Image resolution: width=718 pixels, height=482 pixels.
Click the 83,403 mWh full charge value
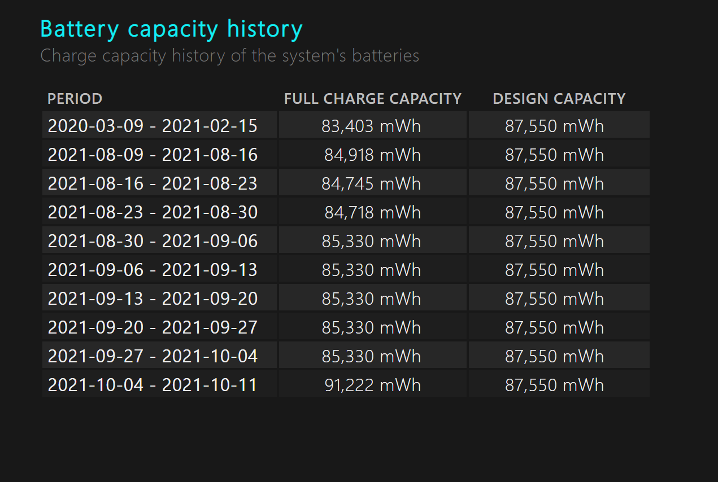[x=371, y=126]
